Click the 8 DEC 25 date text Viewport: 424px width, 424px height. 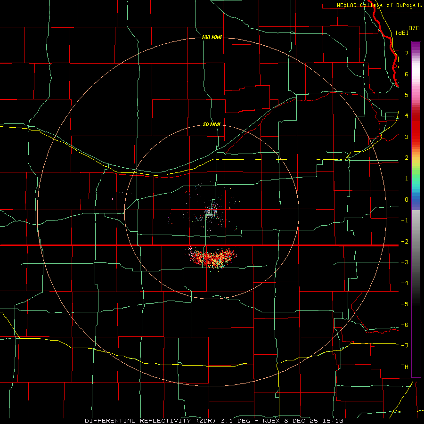coord(302,421)
